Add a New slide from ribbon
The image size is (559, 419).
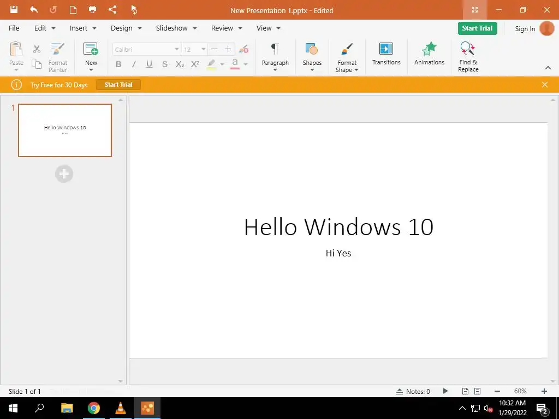(x=91, y=54)
